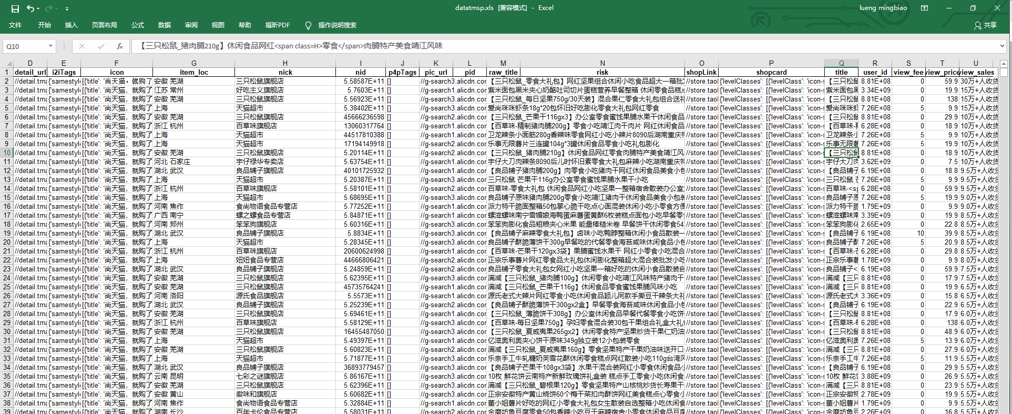Image resolution: width=1012 pixels, height=414 pixels.
Task: Click nid cell 45666236598
Action: pos(361,117)
